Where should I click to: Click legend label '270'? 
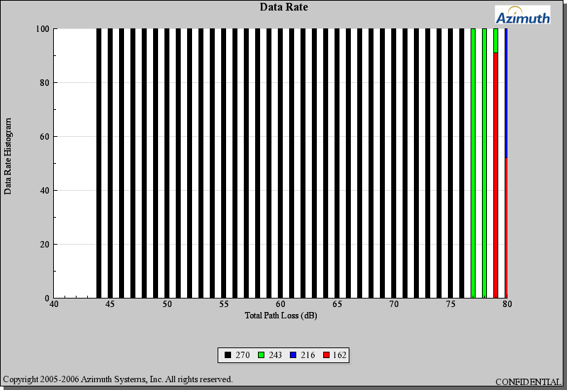pos(242,355)
